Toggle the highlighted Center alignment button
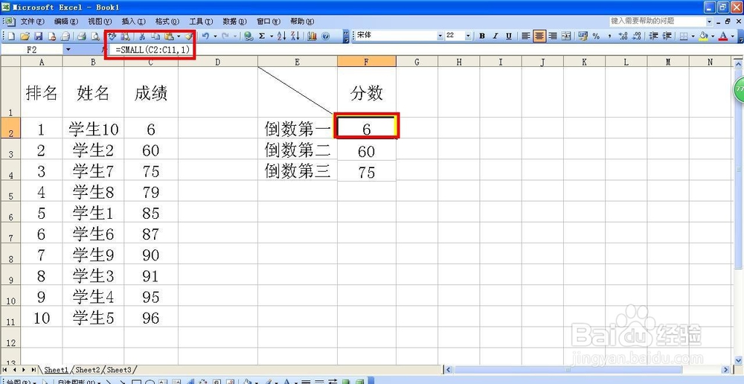 [539, 36]
